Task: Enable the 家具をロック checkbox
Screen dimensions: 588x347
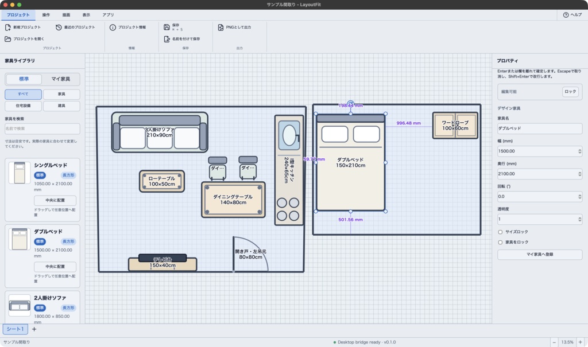Action: tap(500, 243)
